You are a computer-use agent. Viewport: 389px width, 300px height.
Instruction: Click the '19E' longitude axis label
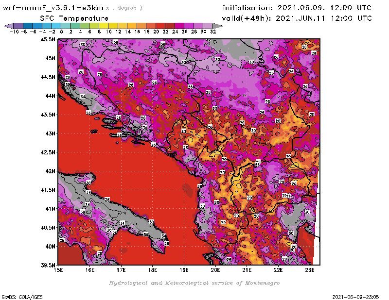184,270
